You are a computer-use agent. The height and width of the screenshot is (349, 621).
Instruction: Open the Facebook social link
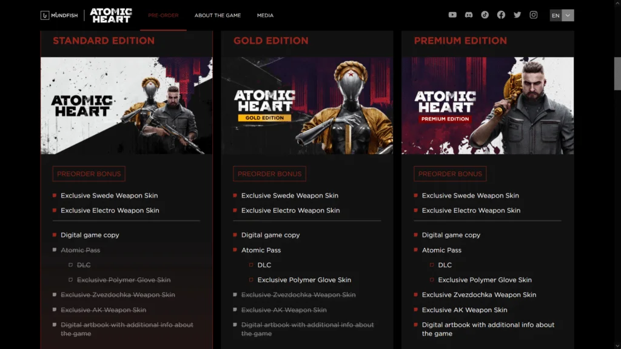(x=501, y=15)
